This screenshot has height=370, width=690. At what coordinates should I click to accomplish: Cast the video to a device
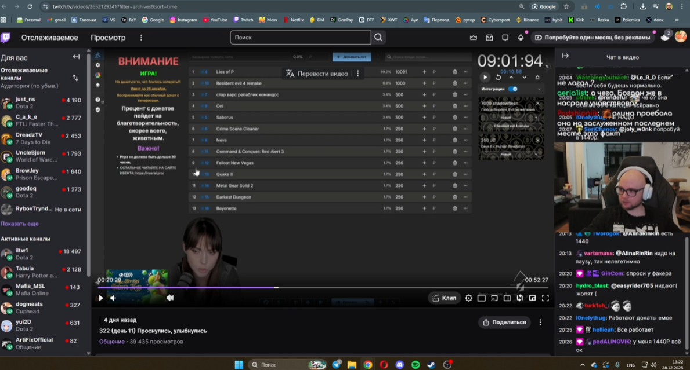494,298
